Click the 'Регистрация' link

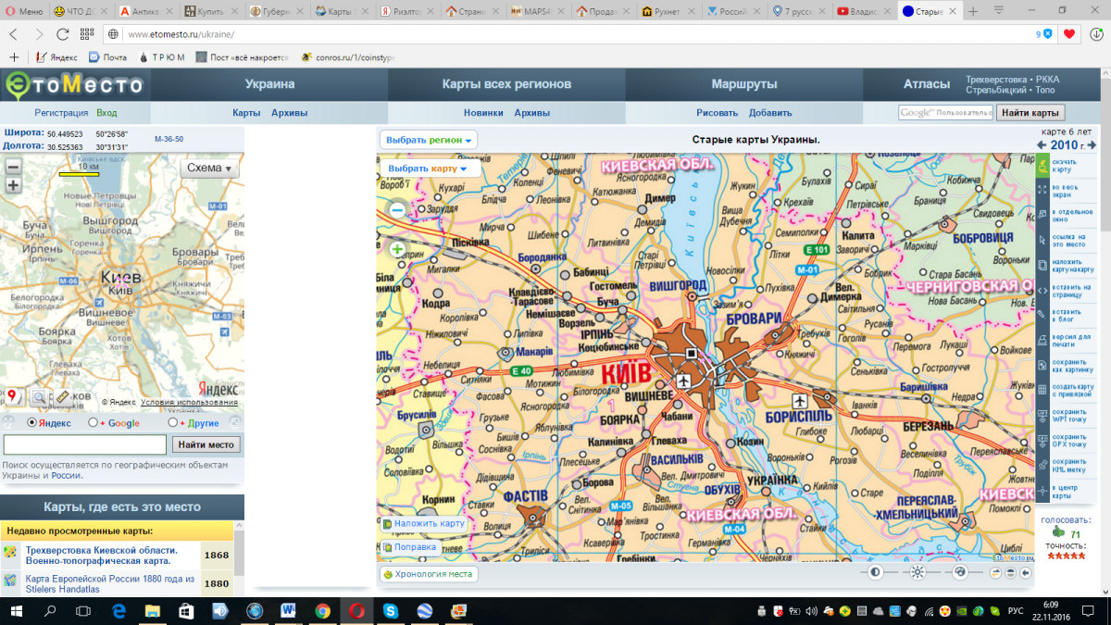(61, 113)
